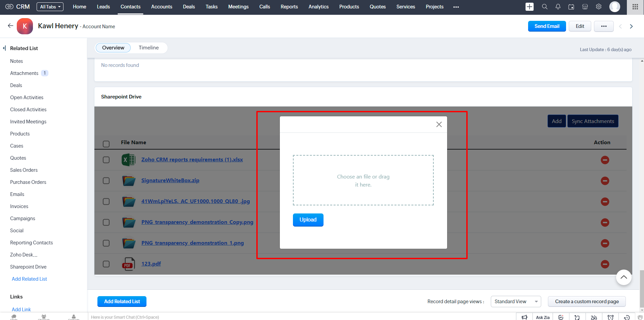Go back using the left arrow icon

tap(10, 26)
